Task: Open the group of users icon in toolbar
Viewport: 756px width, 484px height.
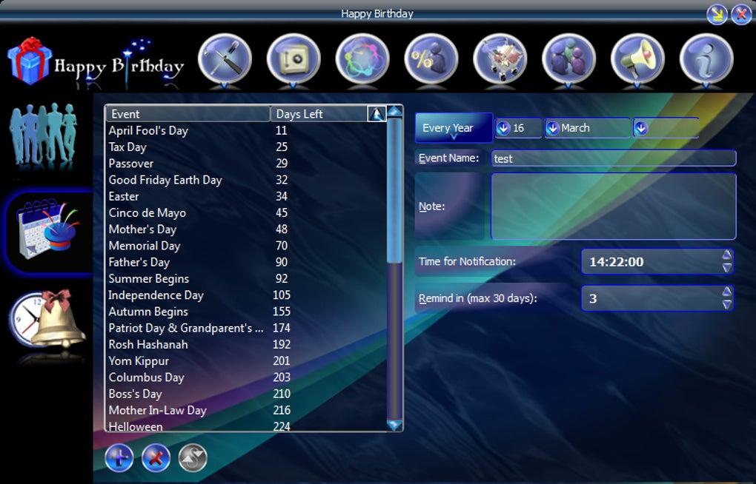Action: click(x=569, y=58)
